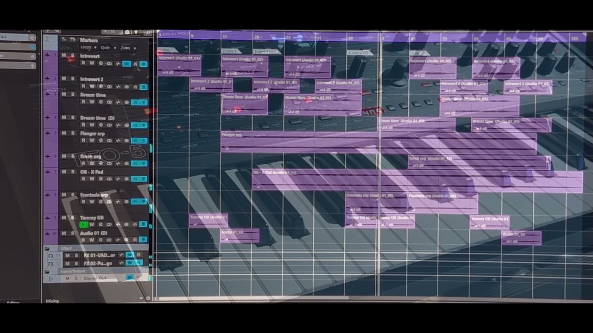Select the OB - X Pad (Audio 01_11) clip
Image resolution: width=593 pixels, height=333 pixels.
[x=417, y=181]
